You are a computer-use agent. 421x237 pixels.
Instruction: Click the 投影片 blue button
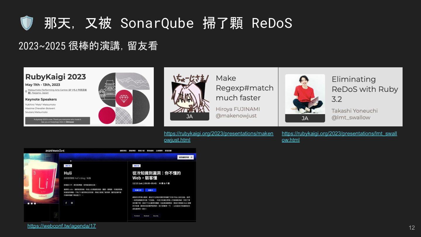[151, 190]
